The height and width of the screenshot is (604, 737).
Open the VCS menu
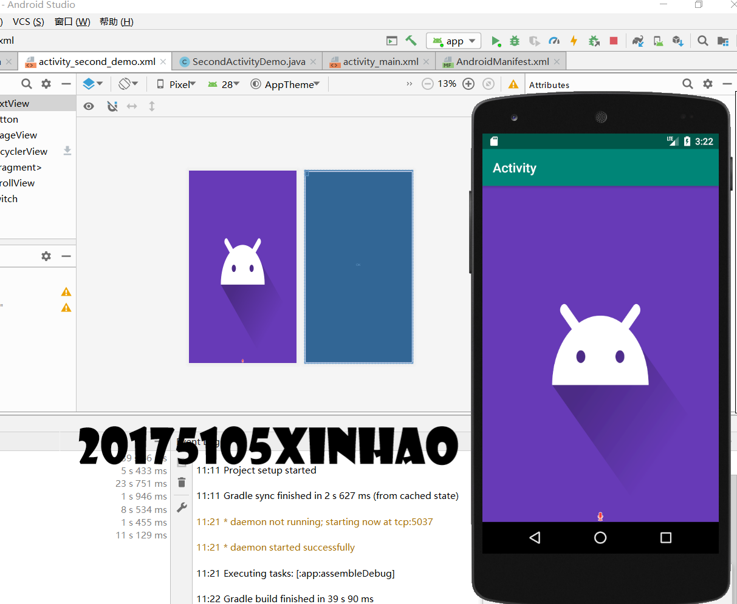29,21
